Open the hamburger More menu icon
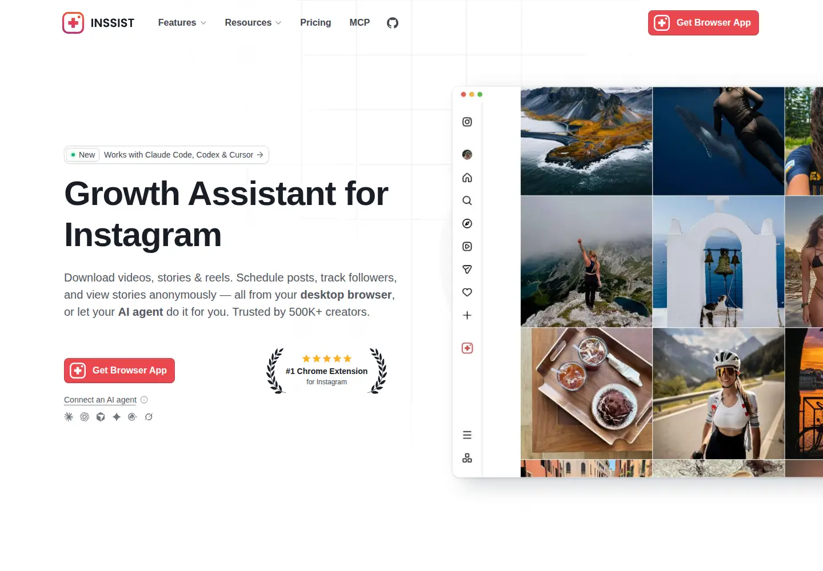This screenshot has width=823, height=571. pos(467,435)
